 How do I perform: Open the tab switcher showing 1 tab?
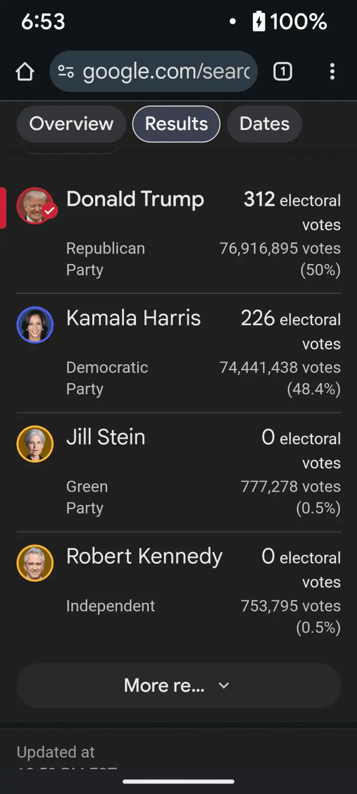283,71
